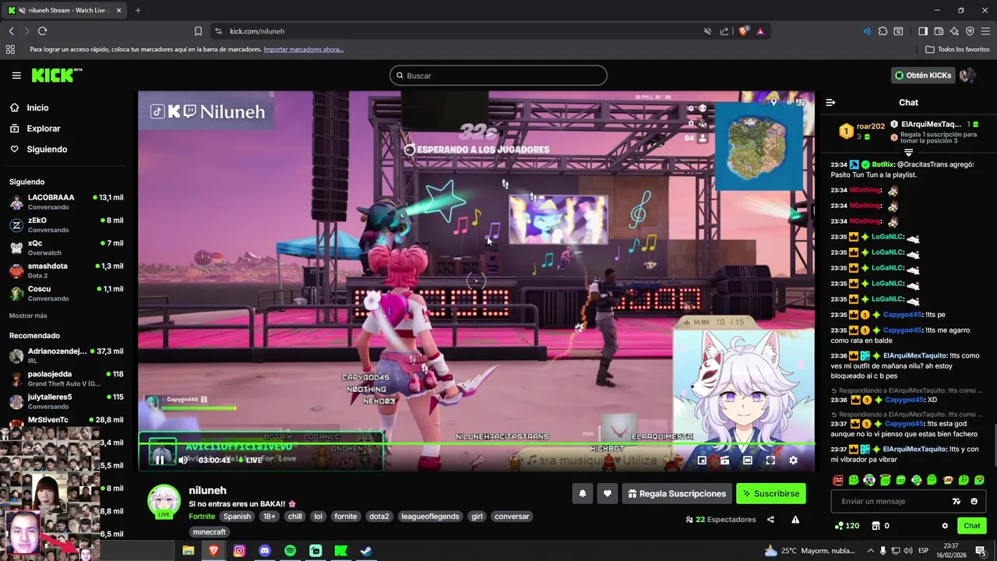Mute the stream volume
The width and height of the screenshot is (997, 561).
click(183, 460)
